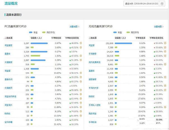Image resolution: width=169 pixels, height=130 pixels.
Task: Open 手淘搜索 source link
Action: pyautogui.click(x=92, y=54)
